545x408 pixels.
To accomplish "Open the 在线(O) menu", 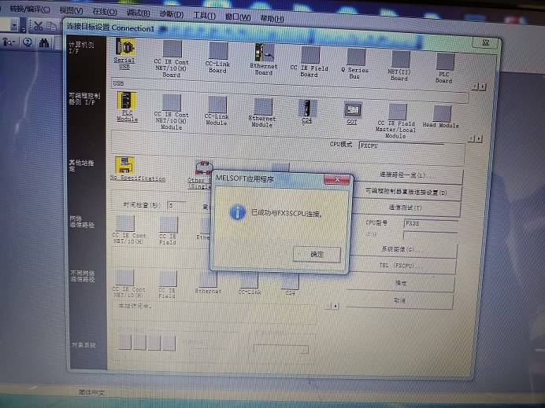I will 104,12.
